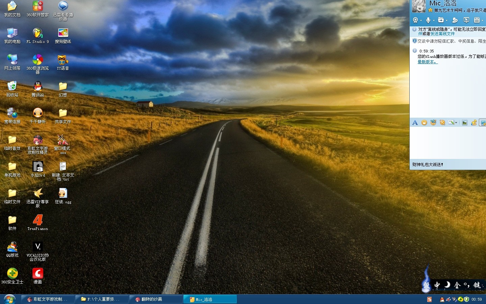Click the Sogou input tray icon
The height and width of the screenshot is (304, 486).
tap(429, 299)
